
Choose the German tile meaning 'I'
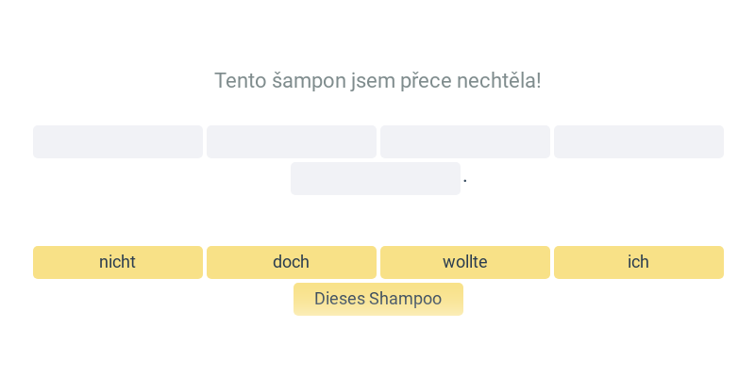pyautogui.click(x=639, y=262)
